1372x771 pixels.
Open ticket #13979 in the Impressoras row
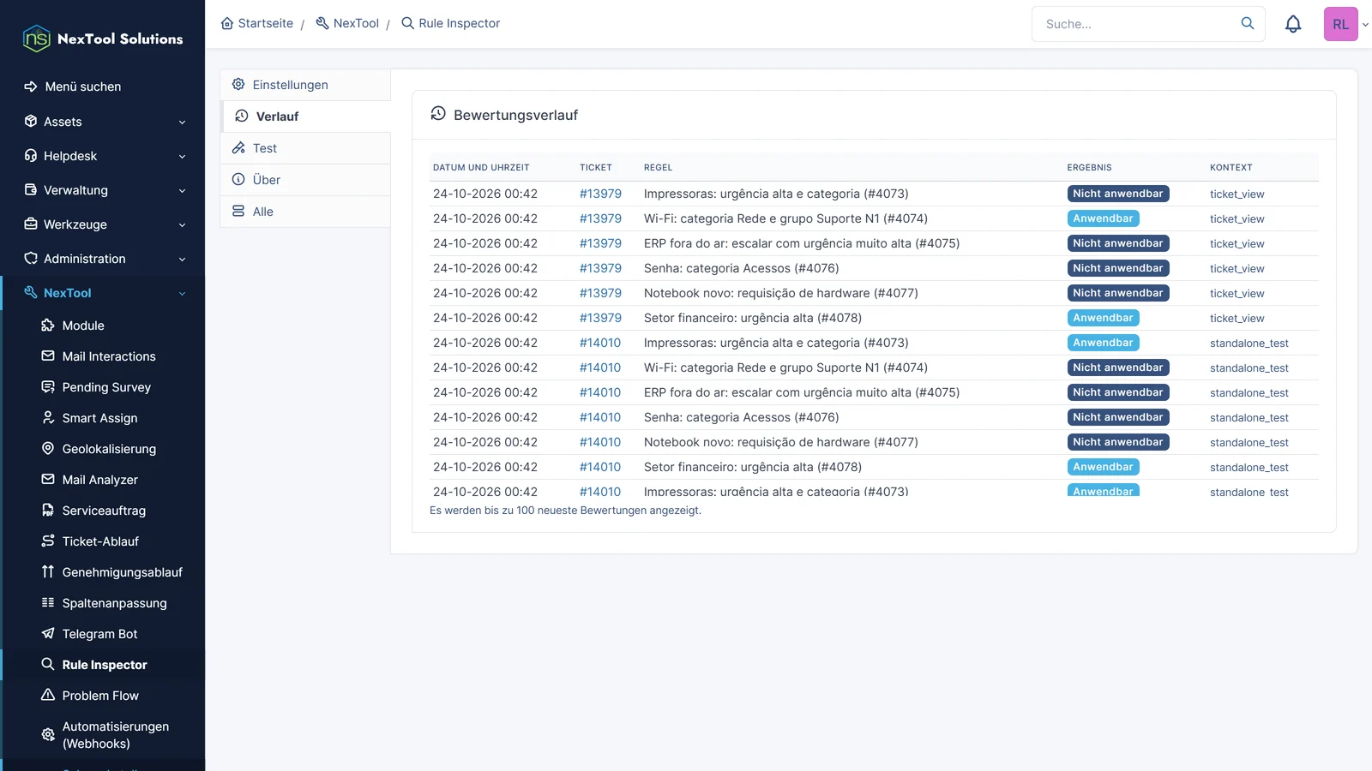(x=600, y=194)
